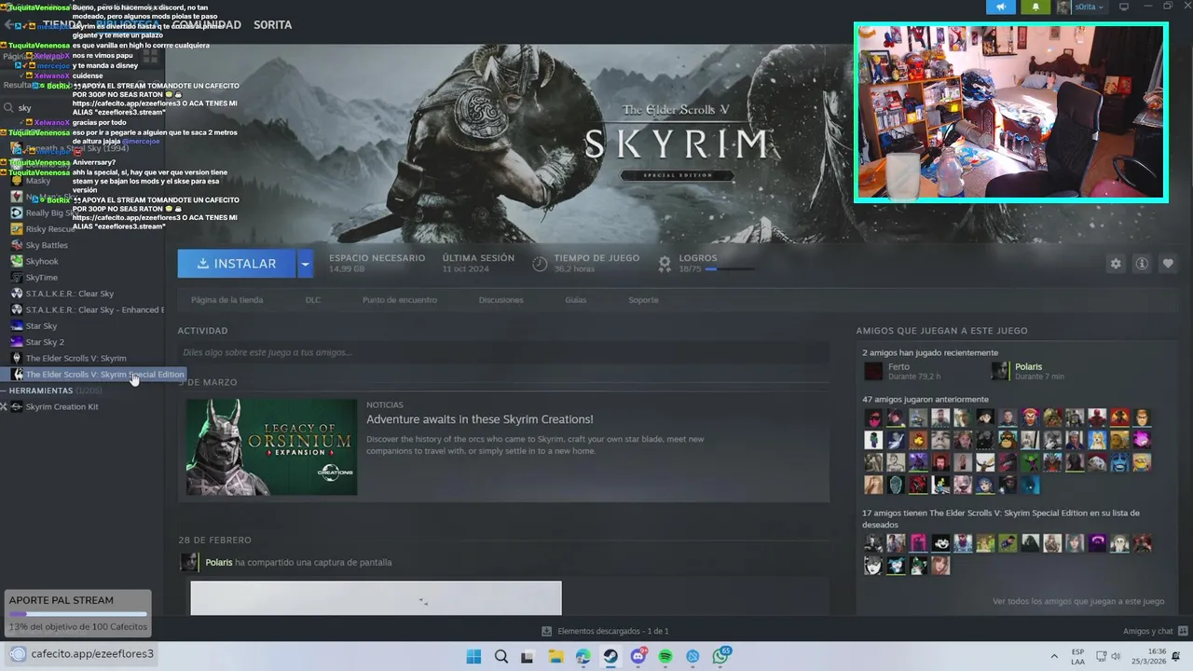
Task: Click Polaris avatar in friends panel
Action: tap(1000, 371)
